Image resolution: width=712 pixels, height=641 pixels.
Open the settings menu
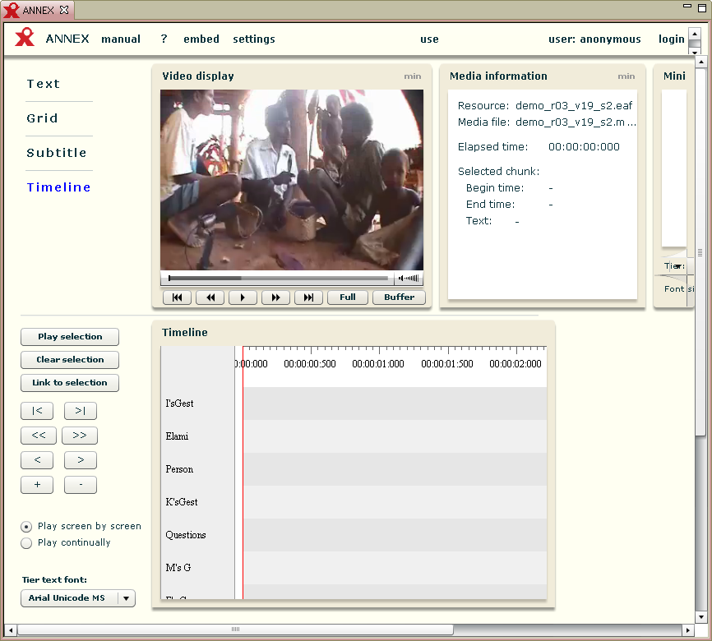253,39
